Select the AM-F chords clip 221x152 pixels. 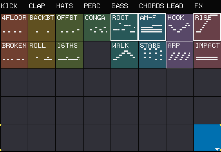click(x=152, y=27)
